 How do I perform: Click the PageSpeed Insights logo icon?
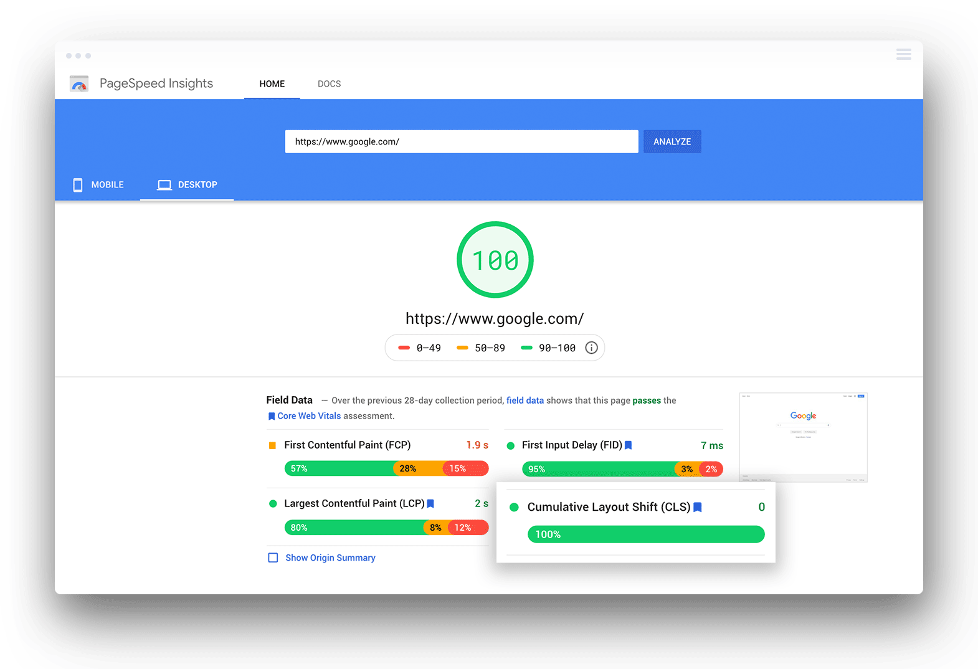[x=79, y=83]
